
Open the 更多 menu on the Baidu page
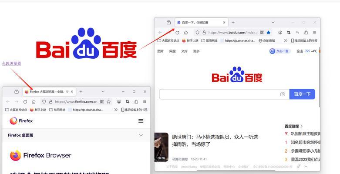point(196,51)
